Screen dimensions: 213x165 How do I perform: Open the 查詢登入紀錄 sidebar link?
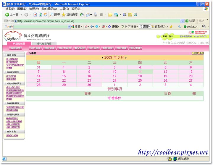[x=12, y=135]
